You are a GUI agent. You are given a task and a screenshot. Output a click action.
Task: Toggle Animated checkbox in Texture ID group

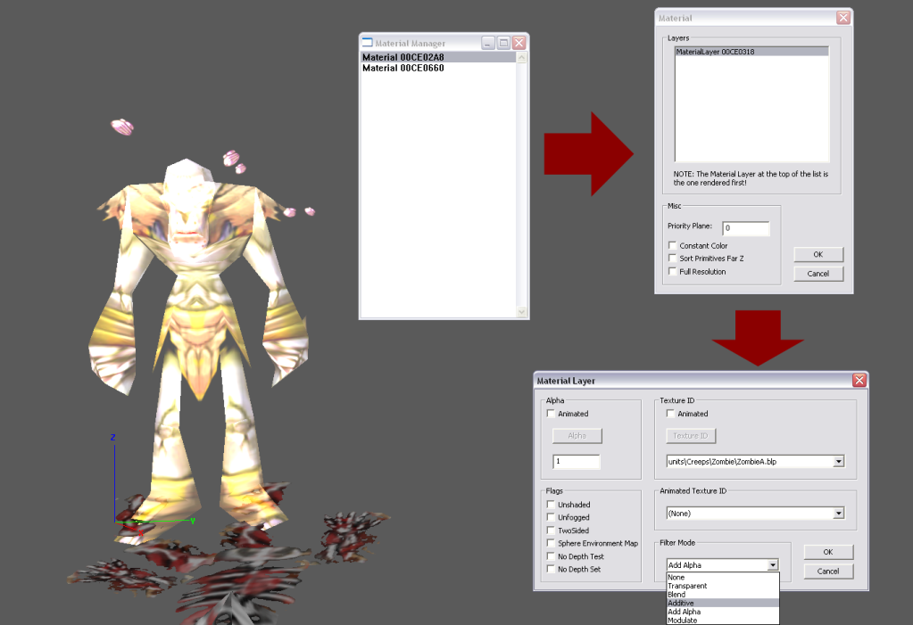pyautogui.click(x=671, y=414)
